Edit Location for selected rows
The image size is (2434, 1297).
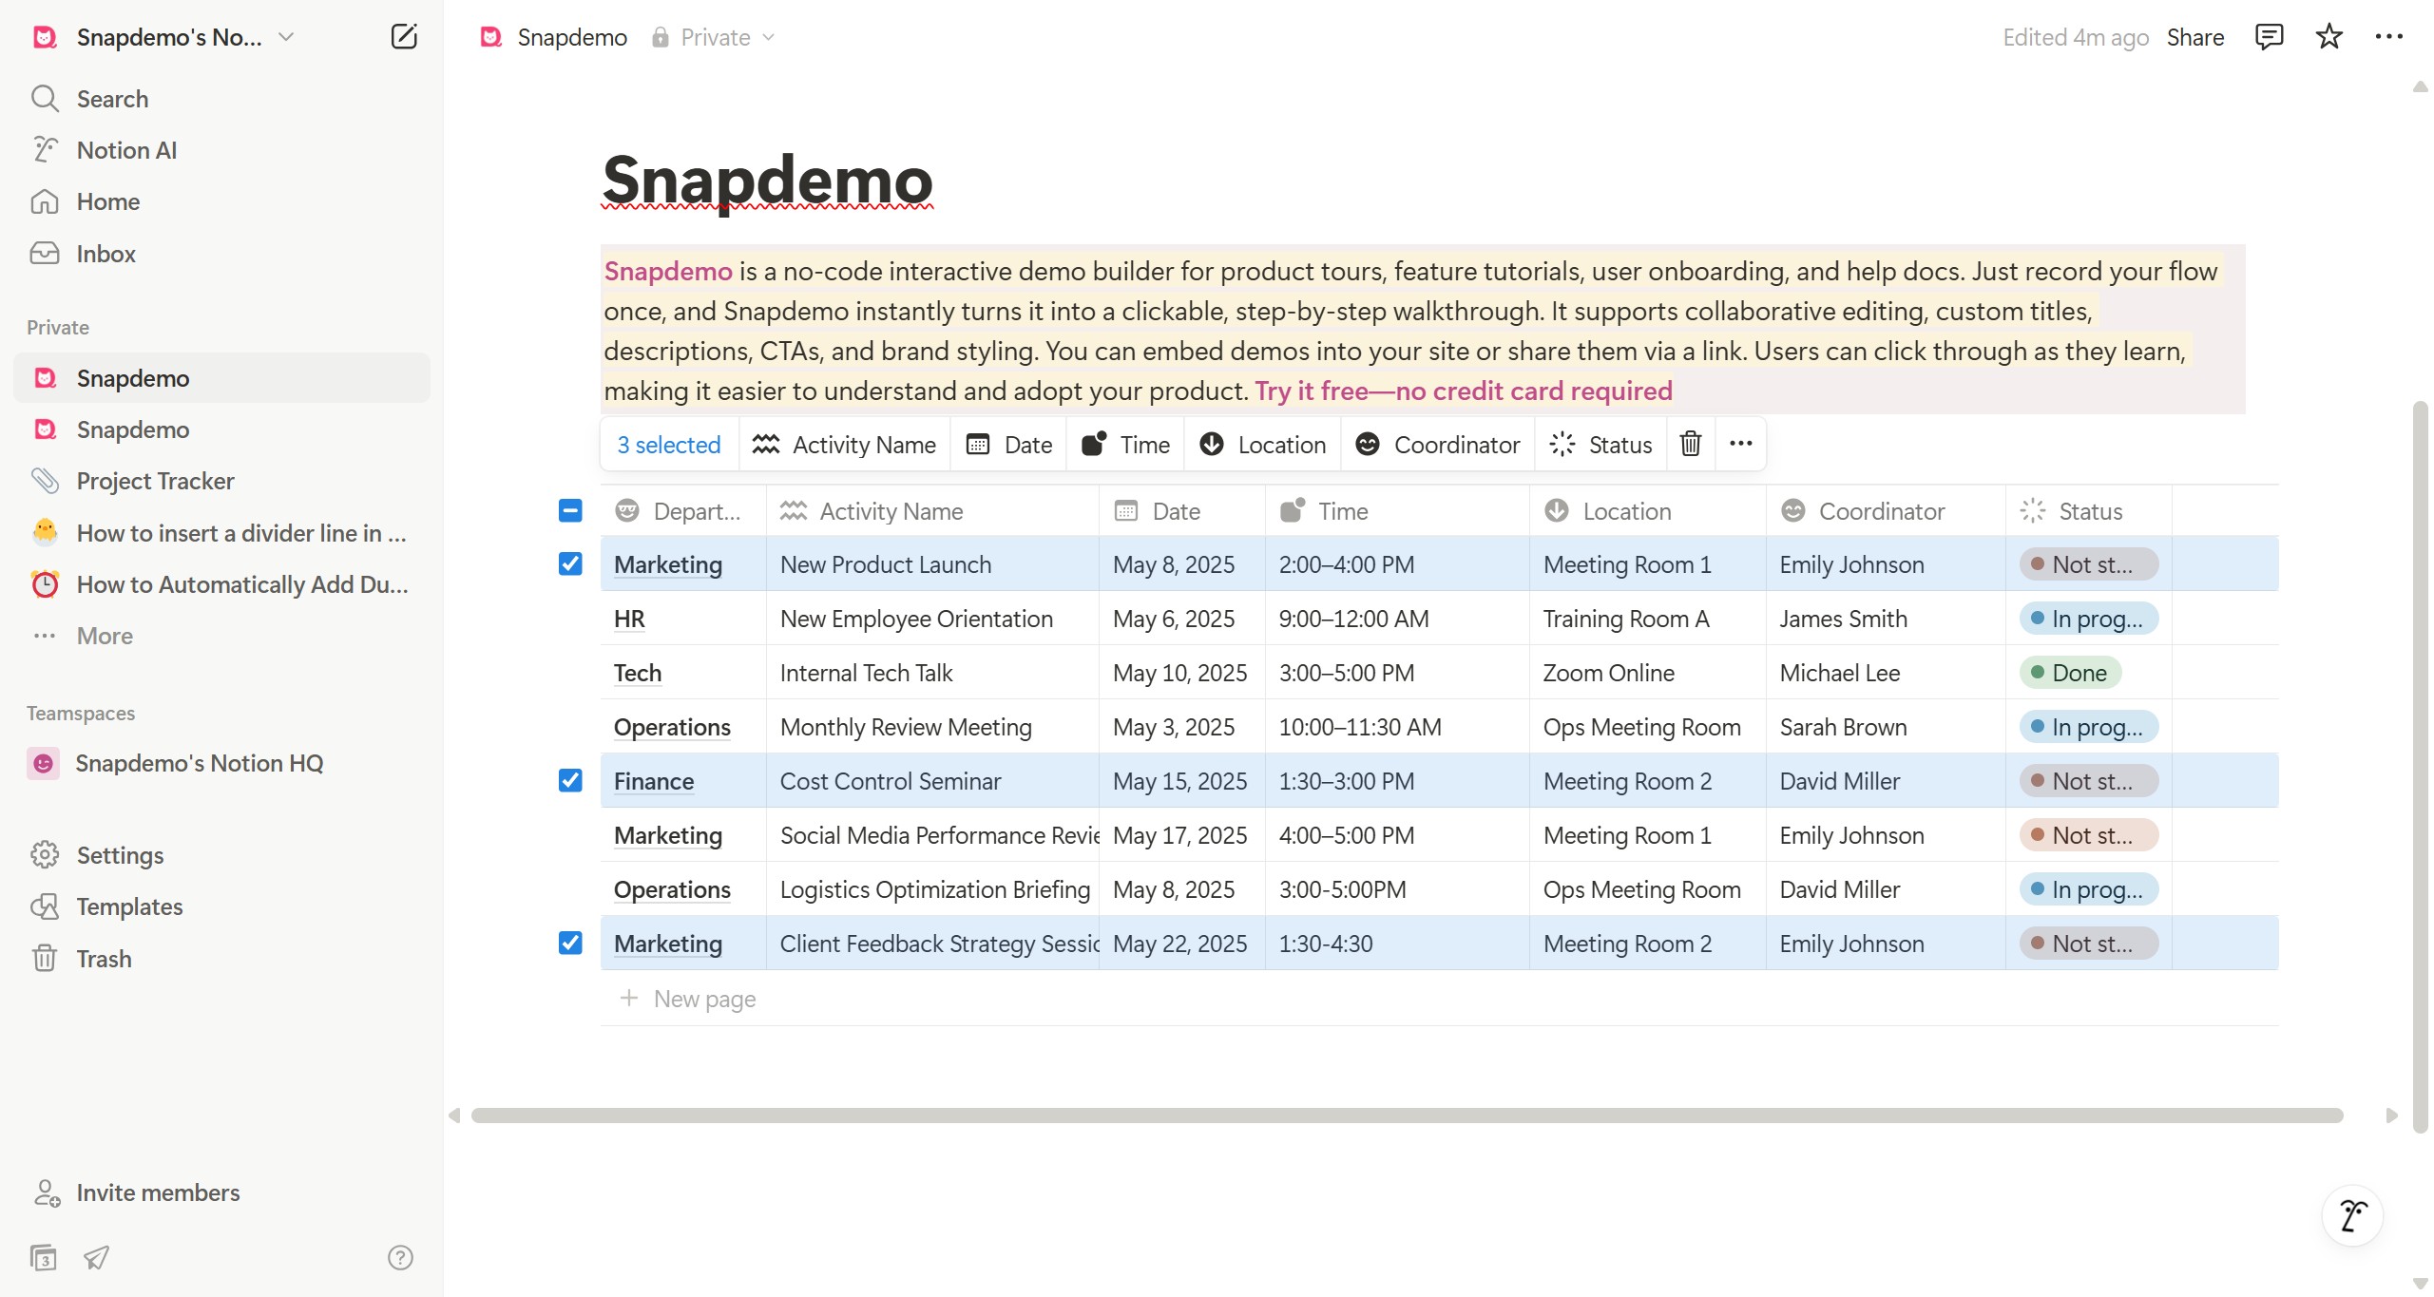pyautogui.click(x=1262, y=444)
